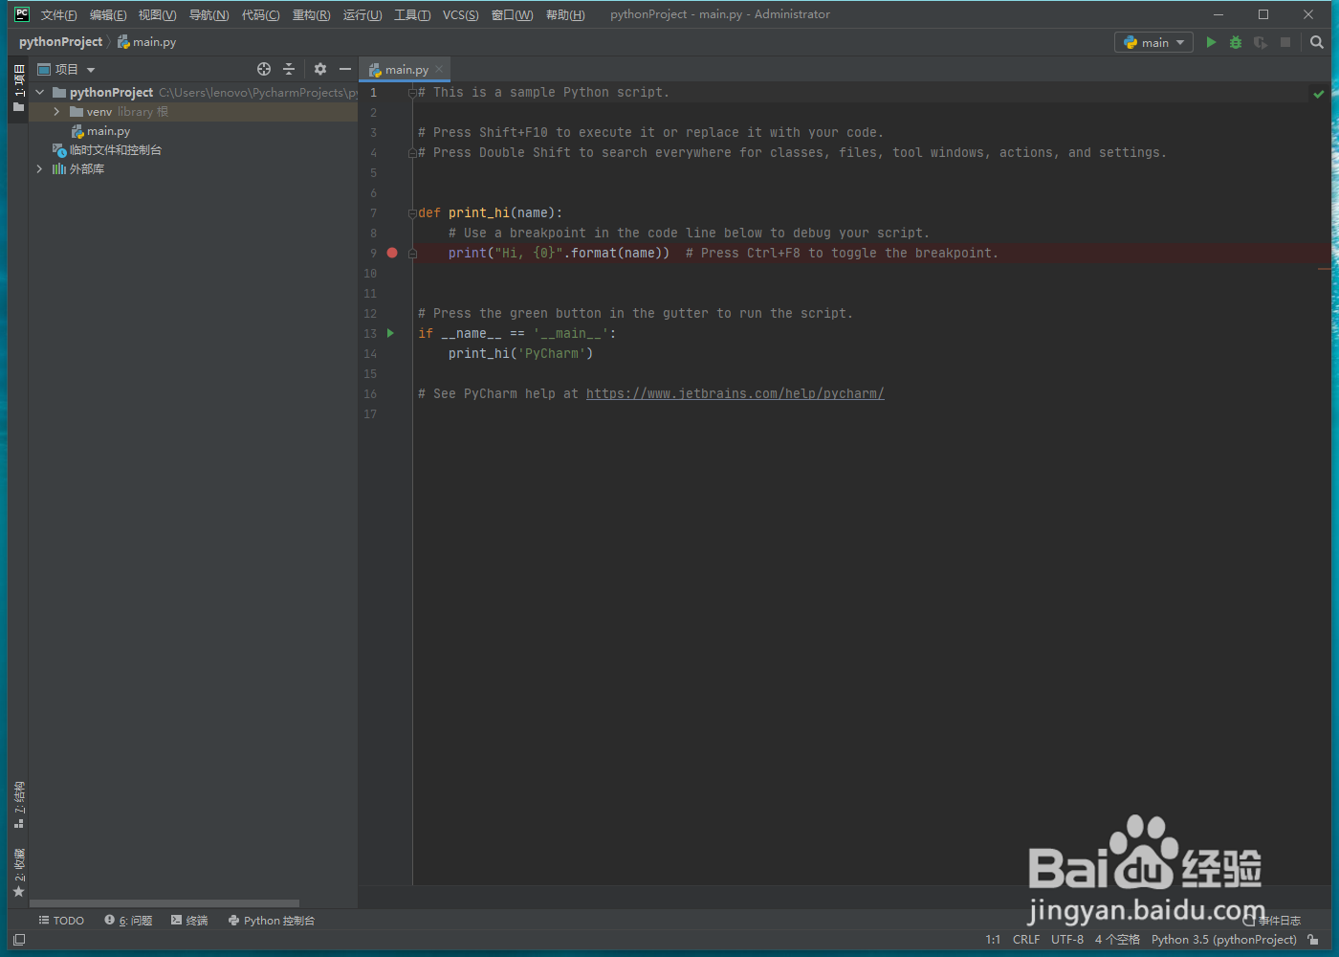Open the 文件(F) menu
The height and width of the screenshot is (957, 1339).
[x=58, y=14]
